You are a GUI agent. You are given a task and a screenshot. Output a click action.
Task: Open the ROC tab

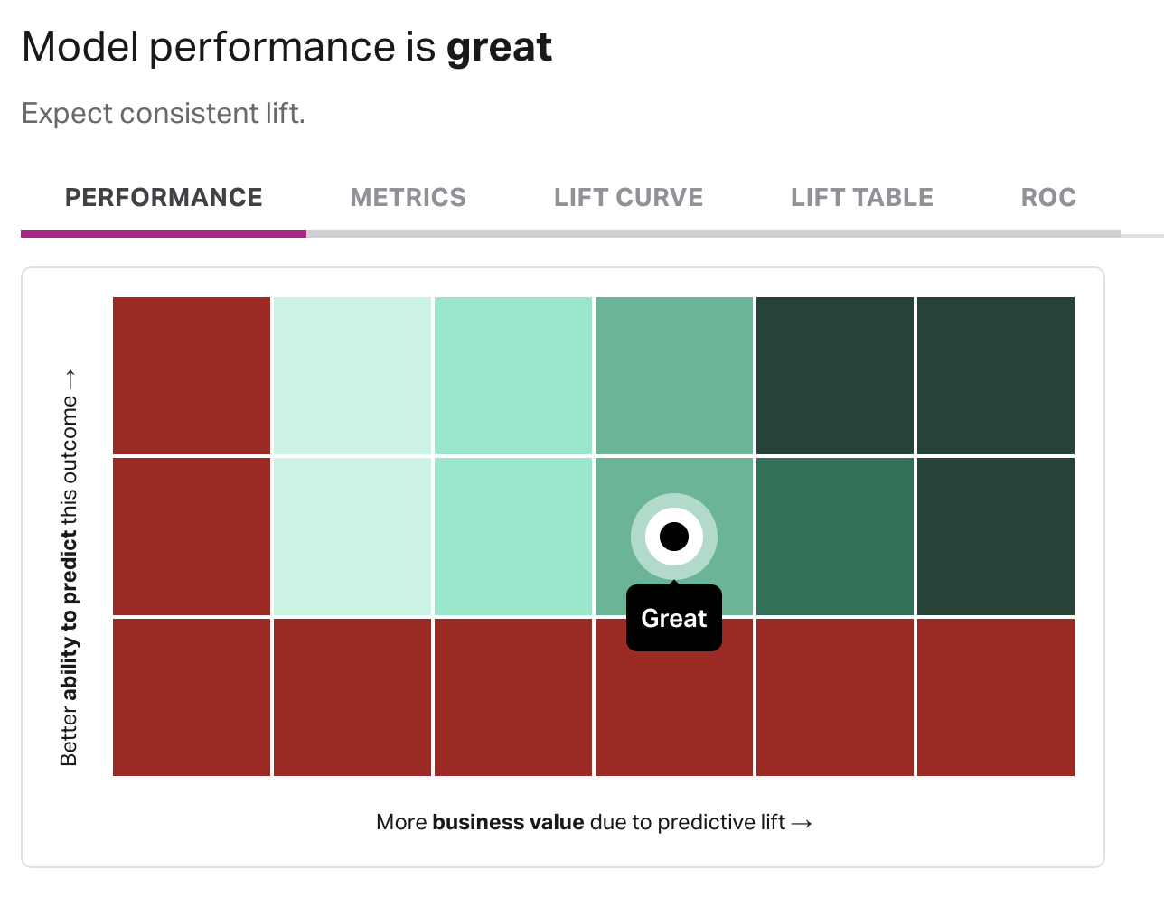coord(1047,198)
